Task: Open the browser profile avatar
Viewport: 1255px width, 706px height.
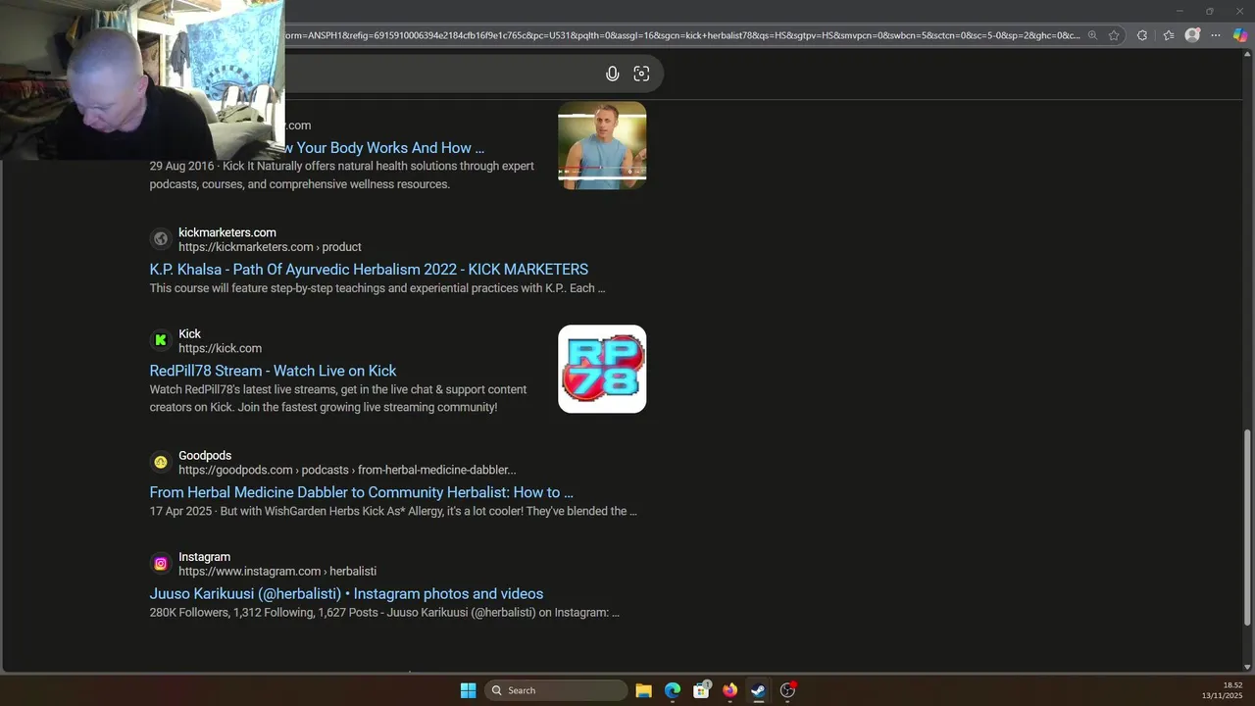Action: point(1192,35)
